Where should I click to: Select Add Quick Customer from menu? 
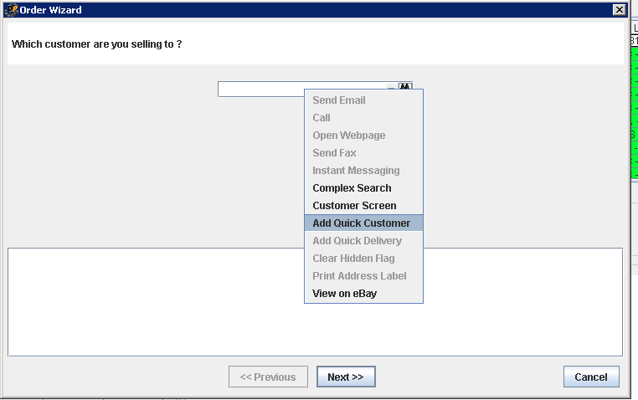tap(362, 223)
